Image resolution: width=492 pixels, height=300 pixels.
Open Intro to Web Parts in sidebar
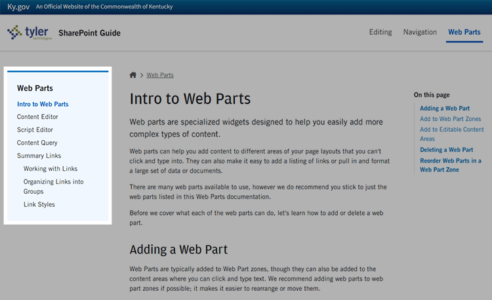pos(43,104)
